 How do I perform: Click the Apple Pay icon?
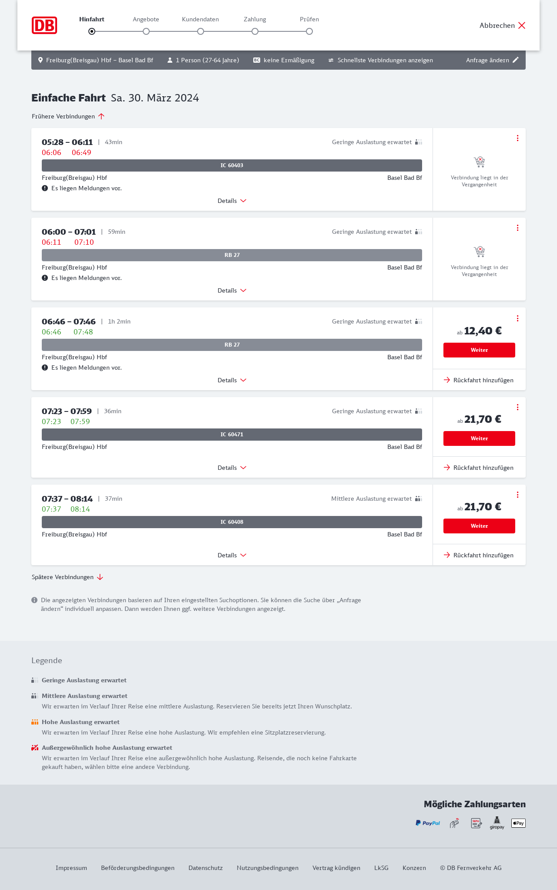coord(518,823)
